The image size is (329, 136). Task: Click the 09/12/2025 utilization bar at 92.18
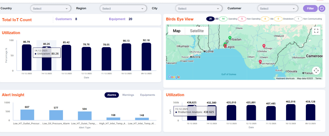(146, 57)
